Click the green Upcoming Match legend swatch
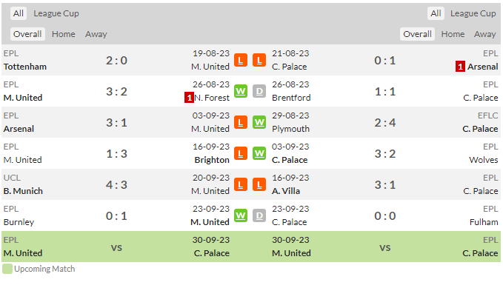Image resolution: width=503 pixels, height=288 pixels. (x=7, y=269)
